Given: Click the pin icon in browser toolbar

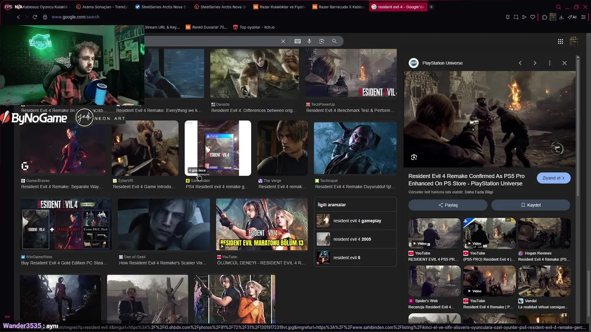Looking at the screenshot, I should tap(507, 17).
